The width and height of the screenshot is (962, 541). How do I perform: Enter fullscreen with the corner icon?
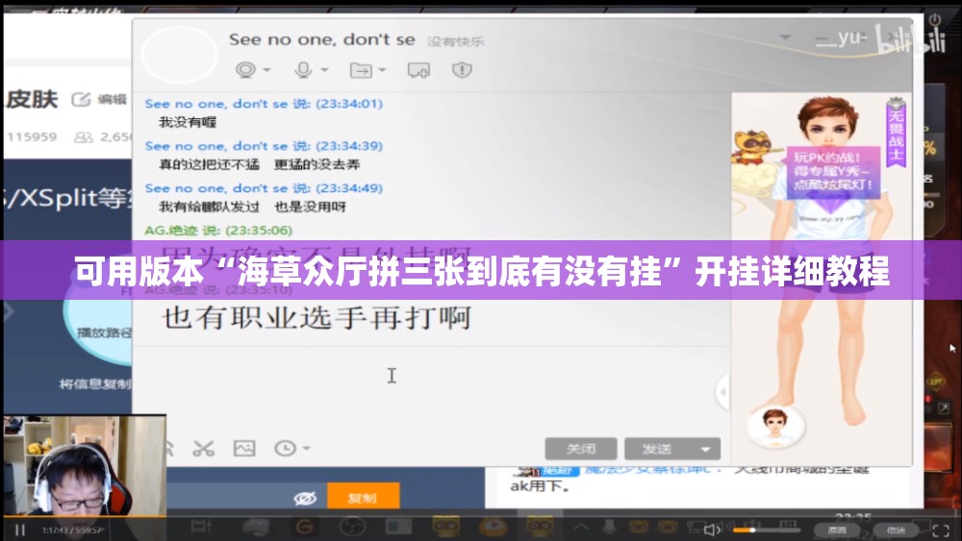(941, 530)
